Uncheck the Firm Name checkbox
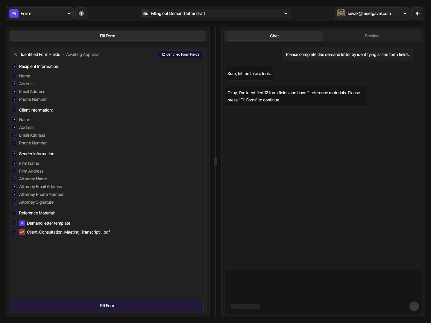Image resolution: width=431 pixels, height=323 pixels. (14, 163)
